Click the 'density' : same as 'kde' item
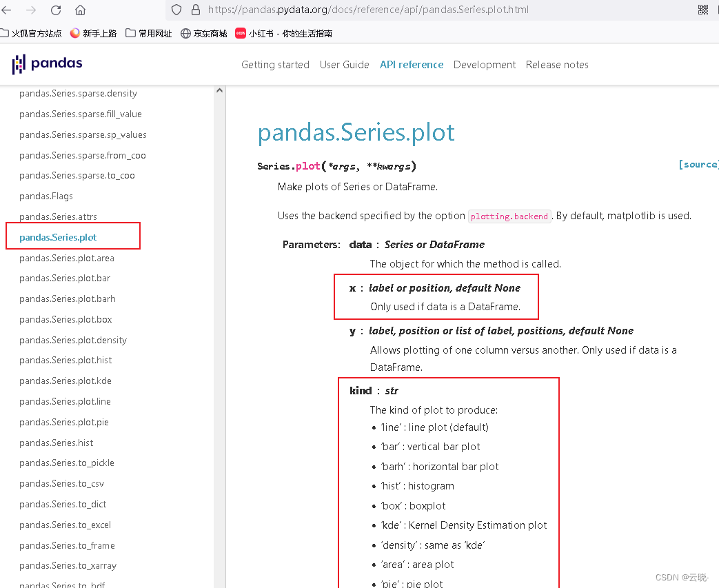 click(432, 546)
